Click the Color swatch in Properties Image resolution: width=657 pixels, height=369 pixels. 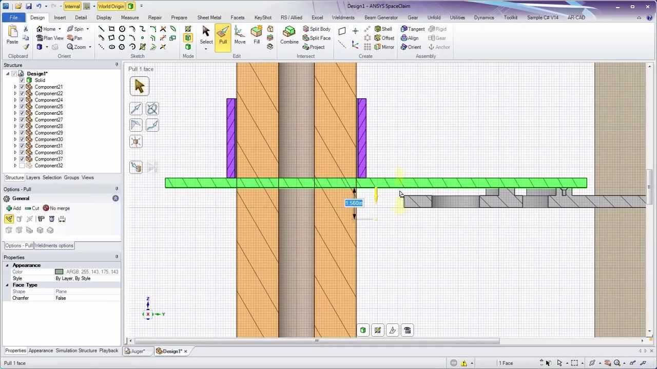(x=59, y=272)
